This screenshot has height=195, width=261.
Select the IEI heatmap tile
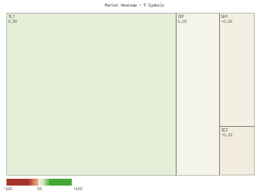[238, 151]
